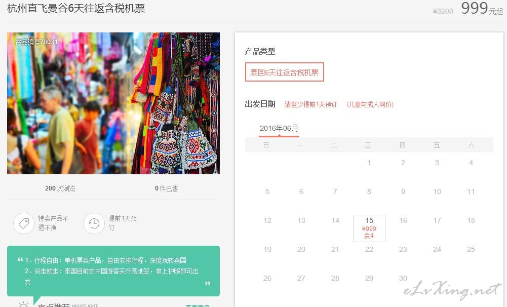Select date 11 in the June calendar

(471, 191)
